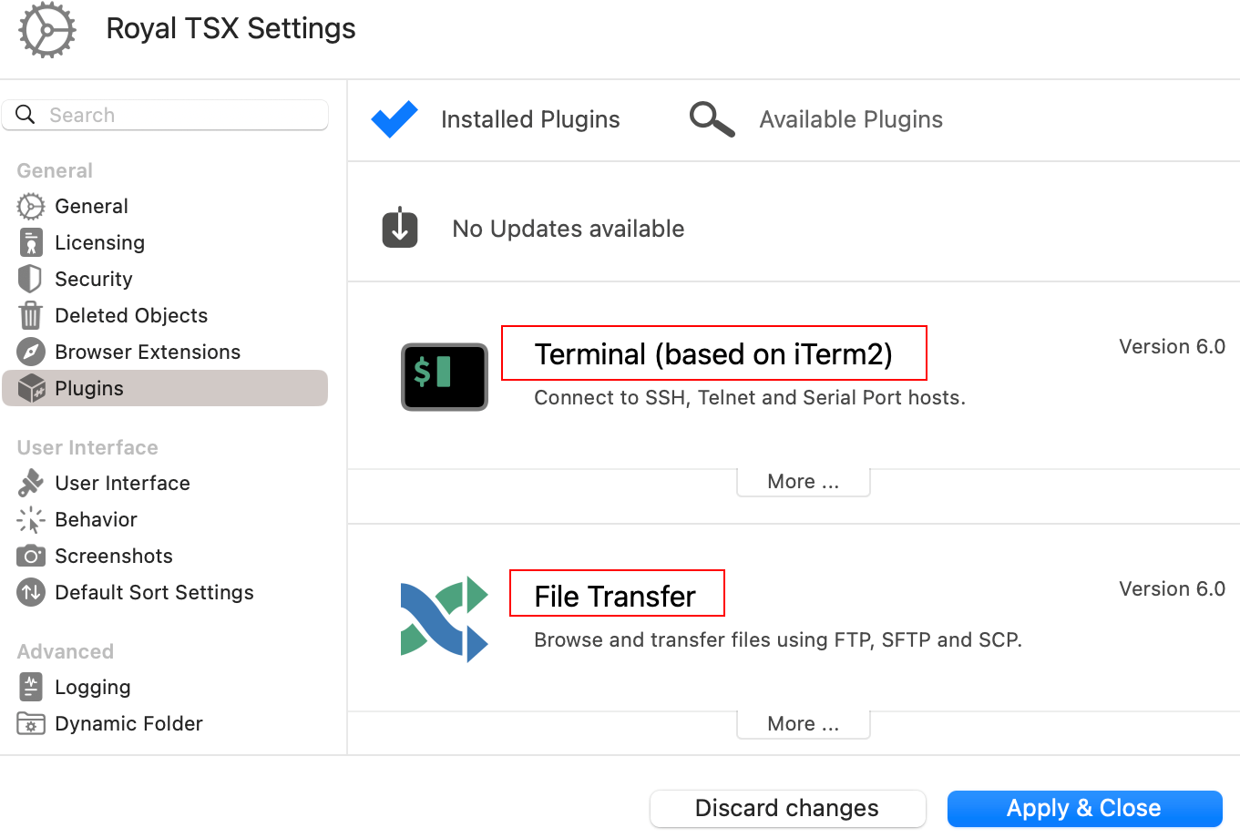This screenshot has height=838, width=1240.
Task: Switch to the Installed Plugins tab
Action: (497, 119)
